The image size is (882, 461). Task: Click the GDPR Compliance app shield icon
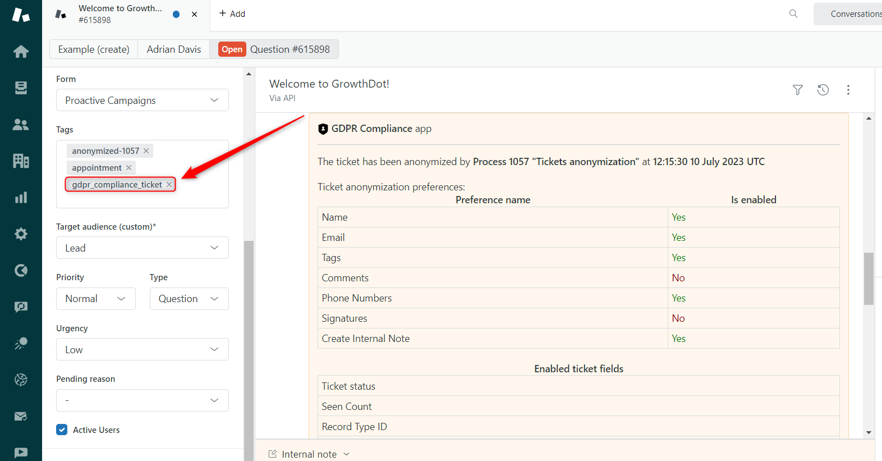pos(323,129)
